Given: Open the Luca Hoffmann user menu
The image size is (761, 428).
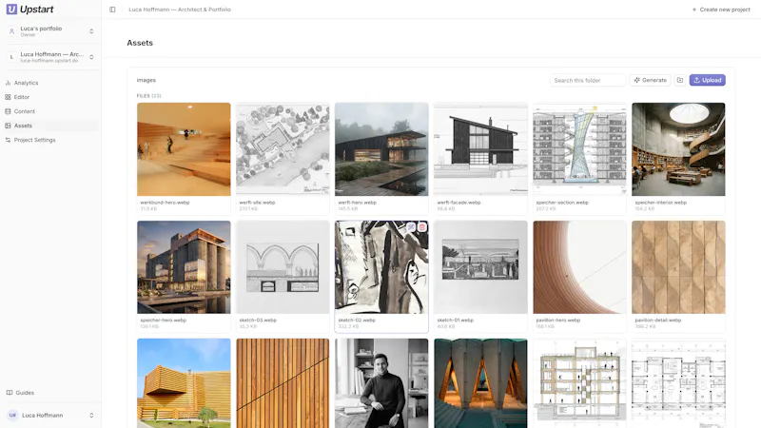Looking at the screenshot, I should pos(50,416).
